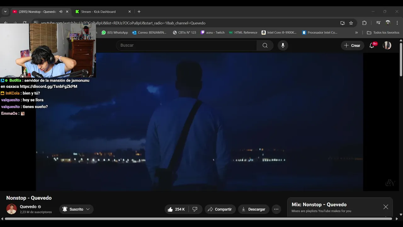Click the Nonstop - Quevedo video title
Image resolution: width=403 pixels, height=227 pixels.
point(29,198)
